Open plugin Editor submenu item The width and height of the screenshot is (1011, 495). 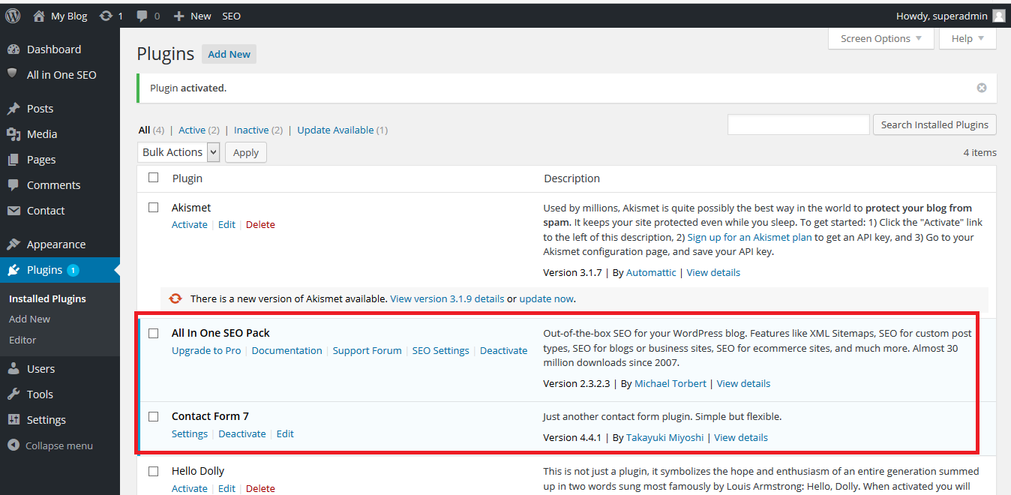coord(22,340)
